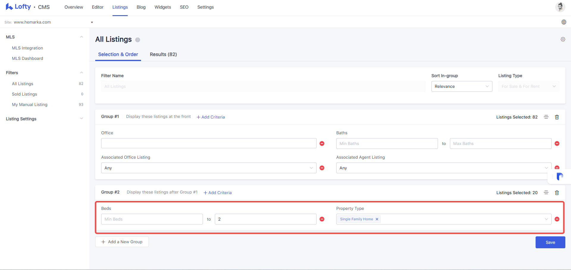
Task: Open the Property Type dropdown arrow
Action: click(546, 219)
